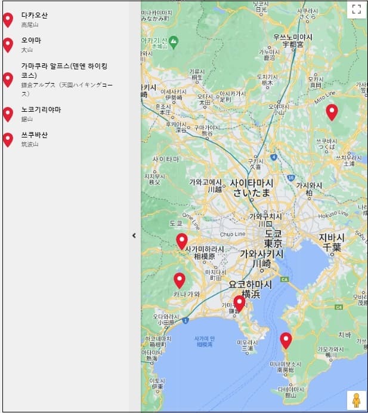This screenshot has height=413, width=368.
Task: Click the red pin icon beside 가마쿠라 알프스
Action: (x=8, y=80)
